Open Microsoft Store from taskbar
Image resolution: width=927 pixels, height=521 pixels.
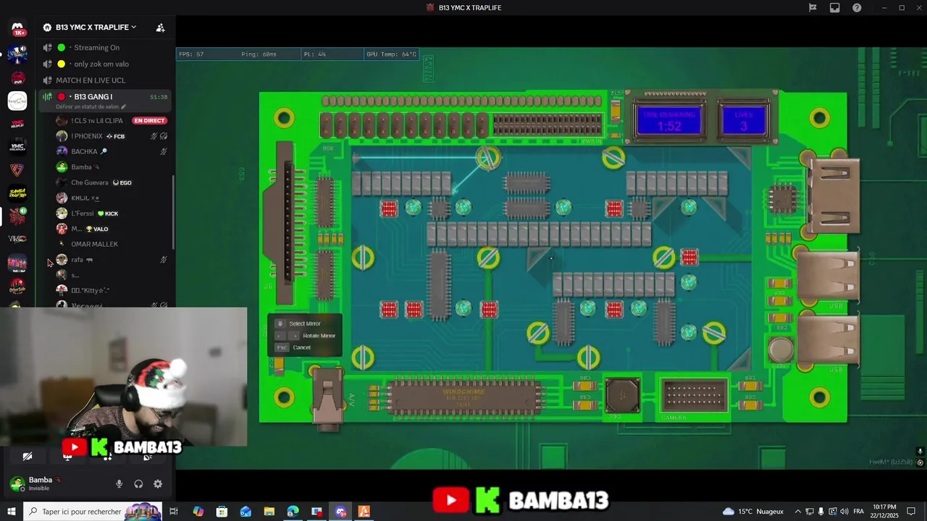tap(222, 512)
